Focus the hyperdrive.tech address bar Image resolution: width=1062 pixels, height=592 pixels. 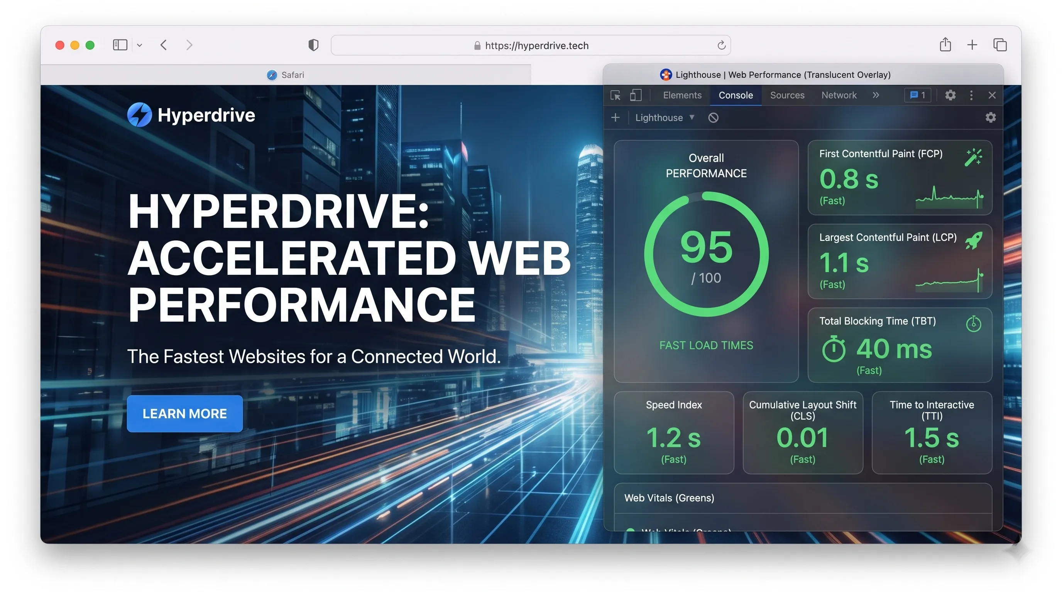(531, 45)
